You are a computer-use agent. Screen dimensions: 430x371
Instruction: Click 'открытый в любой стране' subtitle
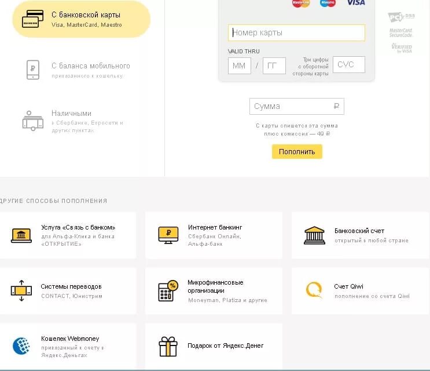tap(372, 241)
